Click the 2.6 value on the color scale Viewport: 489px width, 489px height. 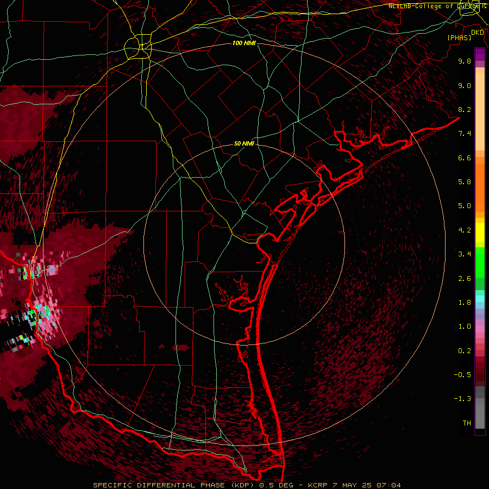point(465,279)
